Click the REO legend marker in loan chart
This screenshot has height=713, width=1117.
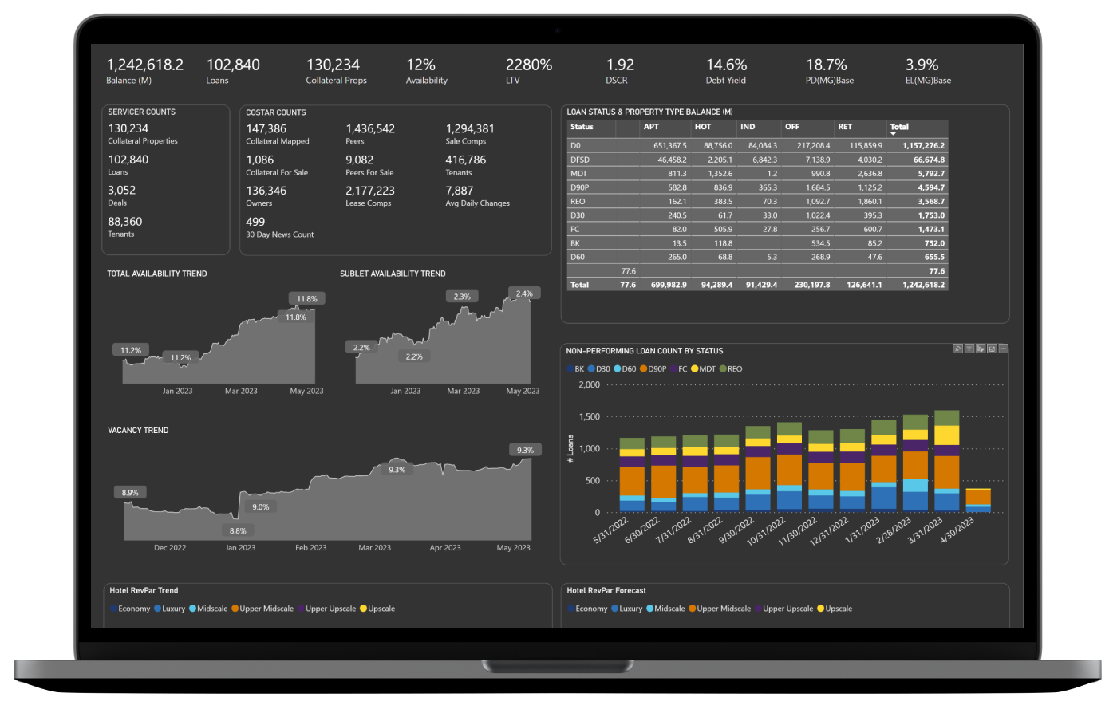pyautogui.click(x=723, y=369)
